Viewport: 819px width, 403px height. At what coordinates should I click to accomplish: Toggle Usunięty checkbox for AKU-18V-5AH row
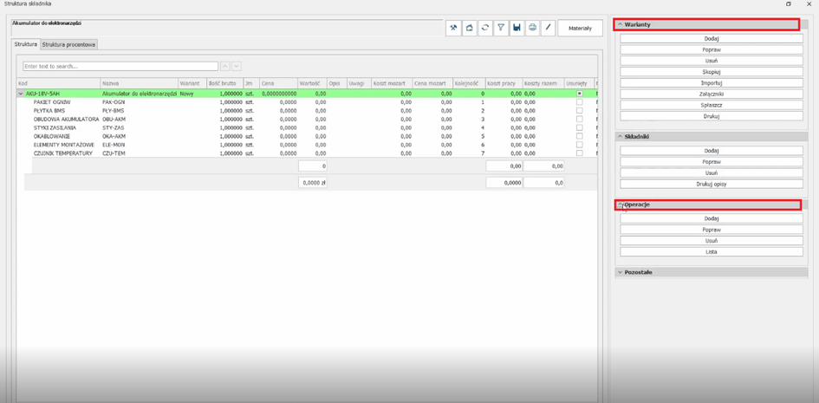(580, 94)
